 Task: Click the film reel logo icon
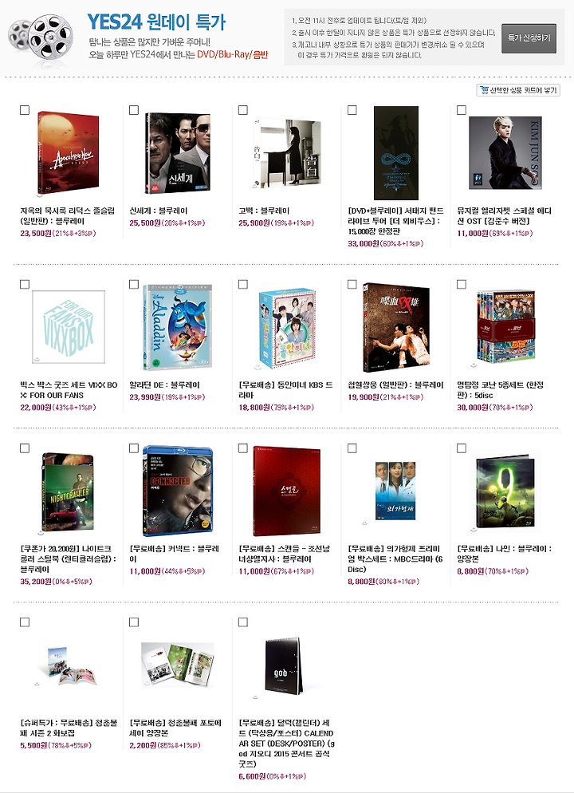[41, 35]
